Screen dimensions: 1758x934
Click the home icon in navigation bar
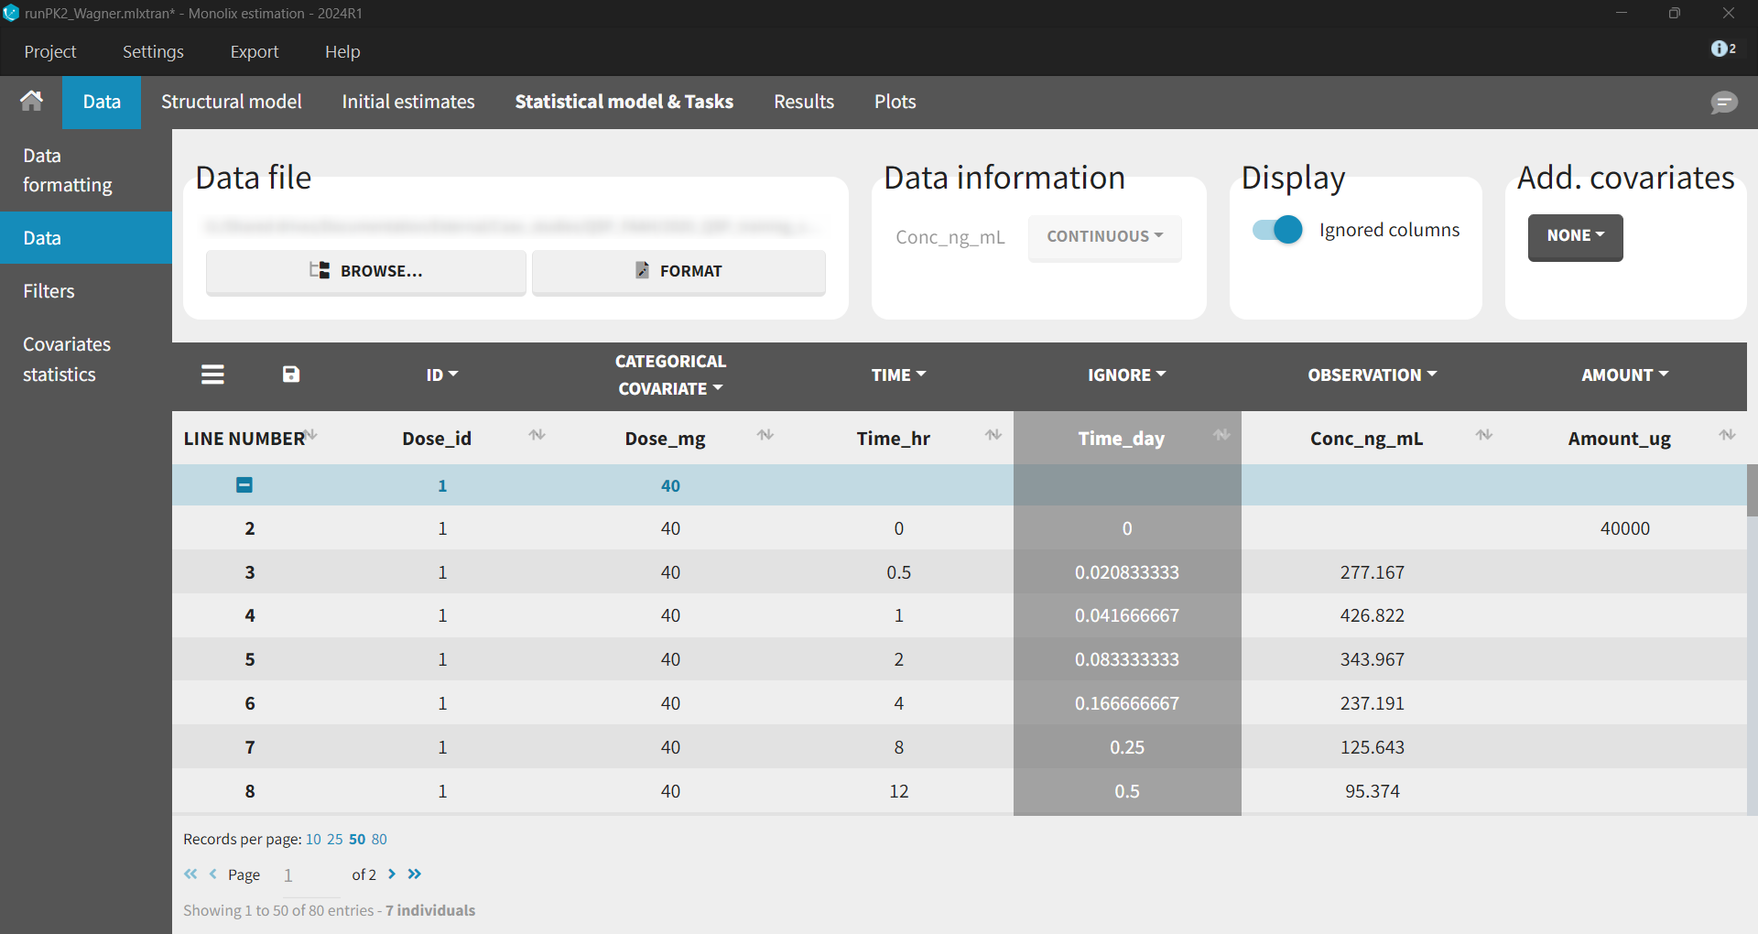click(31, 101)
